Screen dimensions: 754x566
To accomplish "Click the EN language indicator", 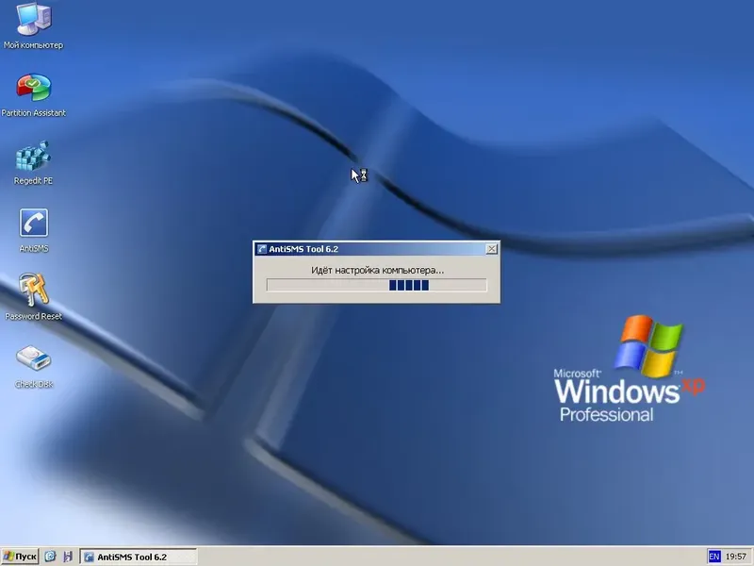I will pos(714,557).
